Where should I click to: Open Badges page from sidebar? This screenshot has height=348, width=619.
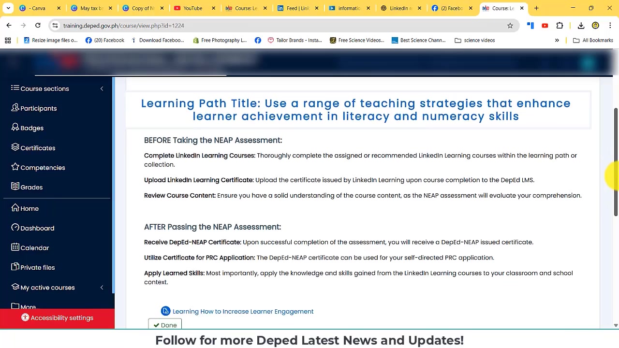(28, 128)
